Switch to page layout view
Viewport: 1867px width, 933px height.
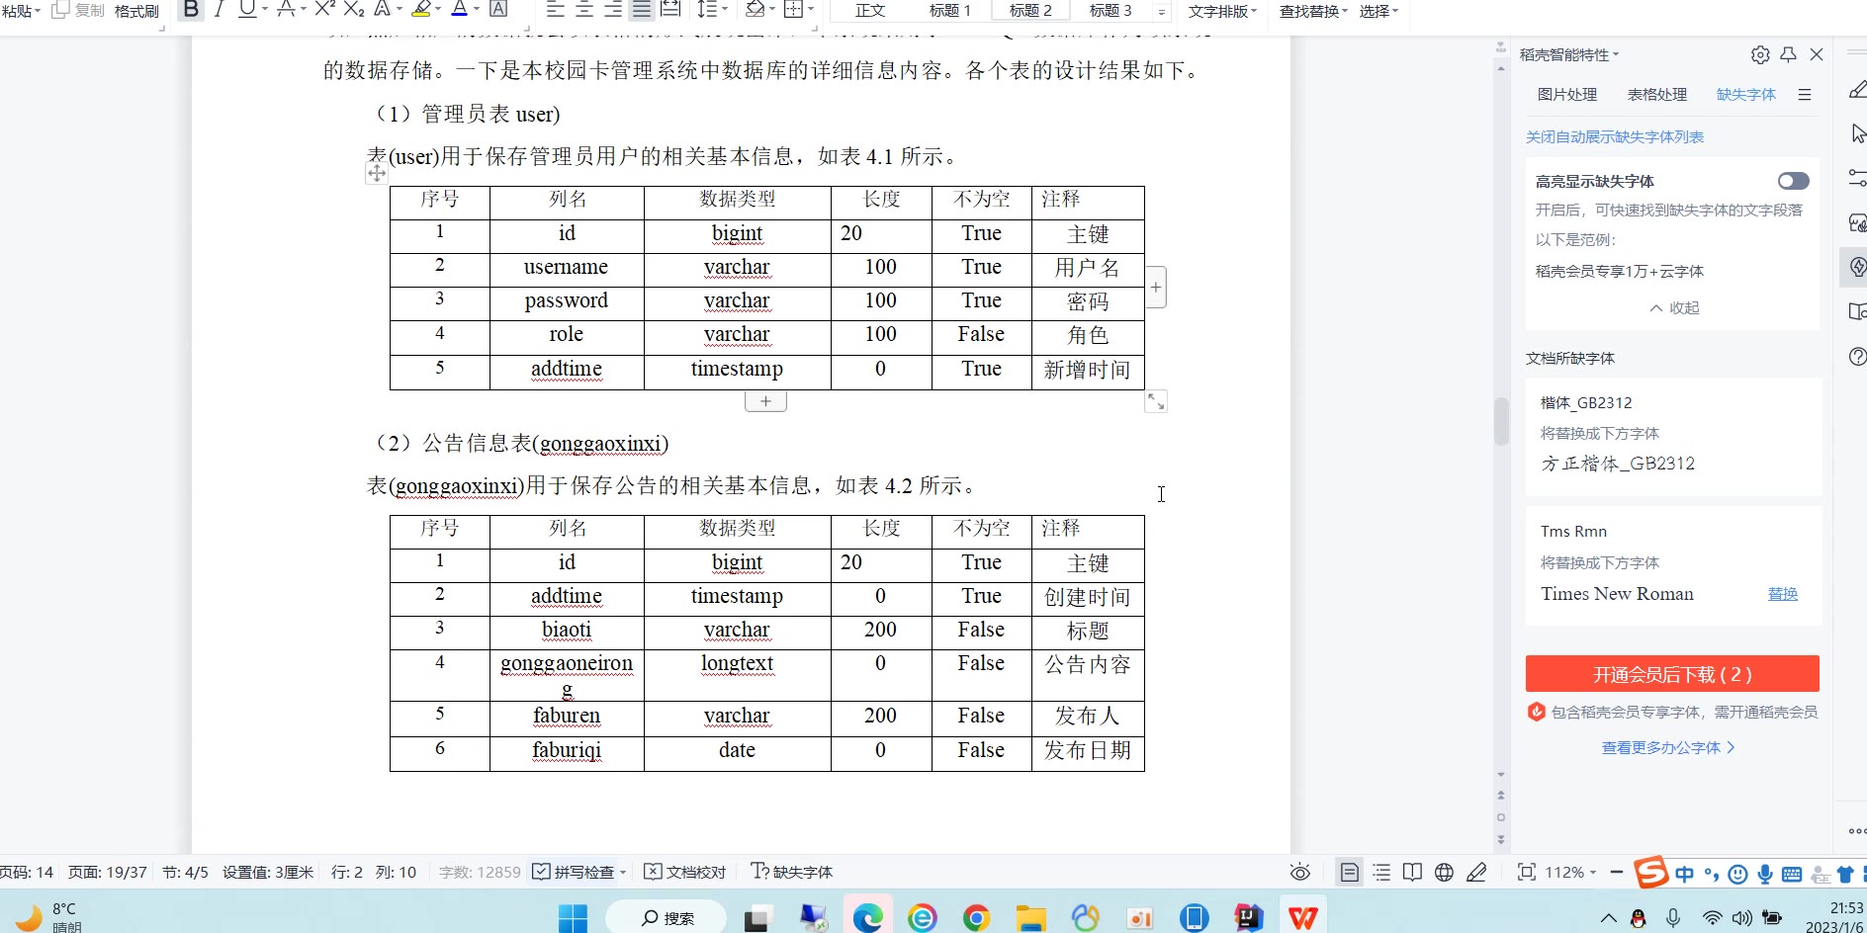1349,872
